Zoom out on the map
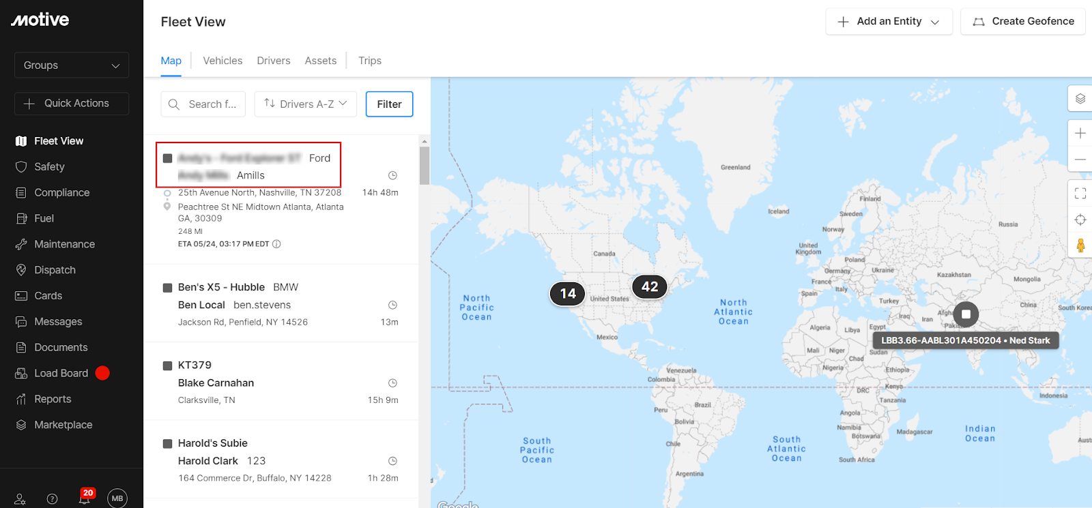1092x508 pixels. click(1080, 159)
